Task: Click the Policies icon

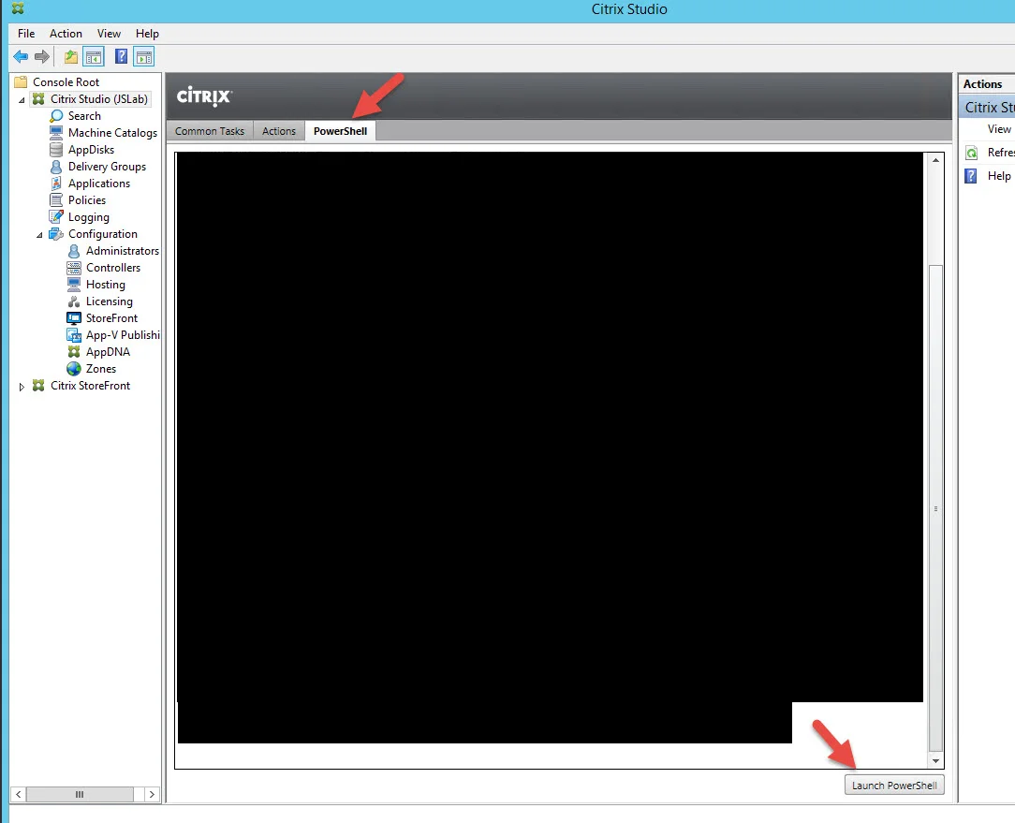Action: [x=56, y=200]
